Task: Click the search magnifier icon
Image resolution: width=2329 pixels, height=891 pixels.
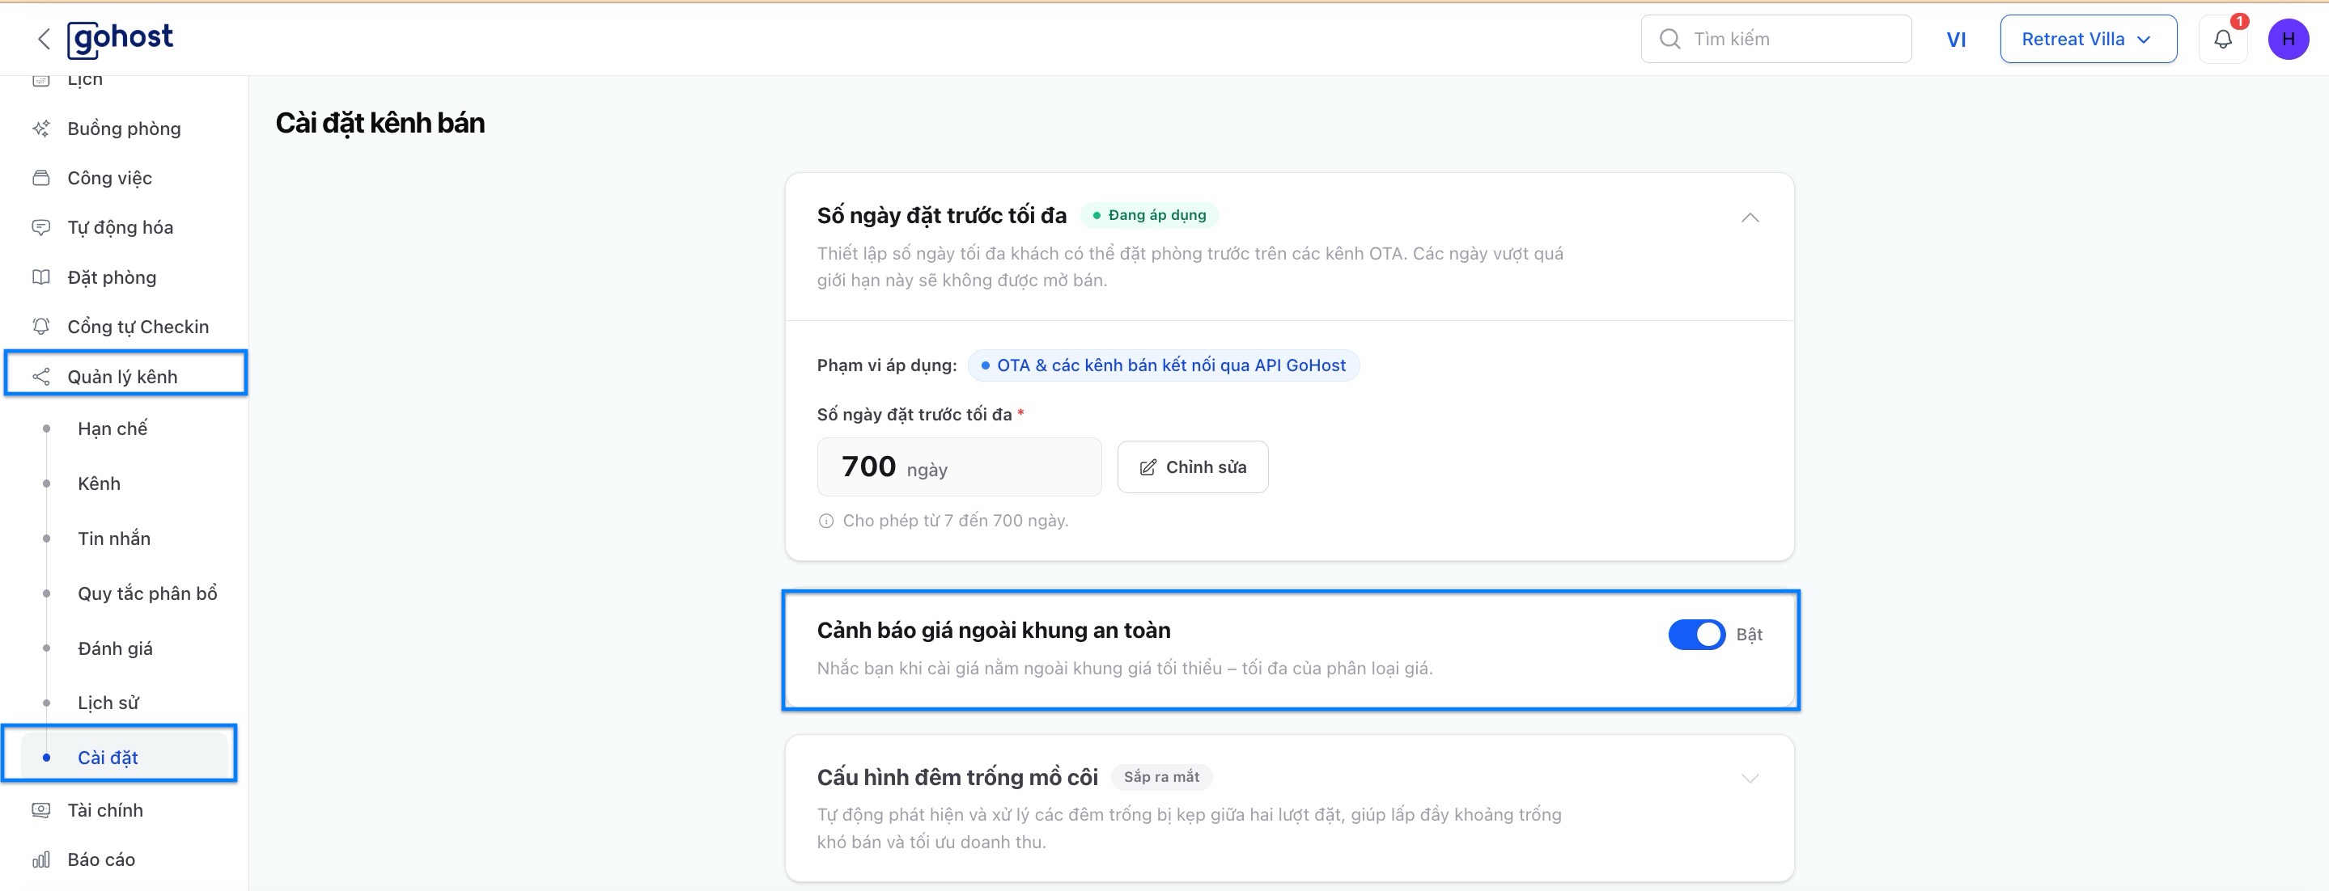Action: [1670, 39]
